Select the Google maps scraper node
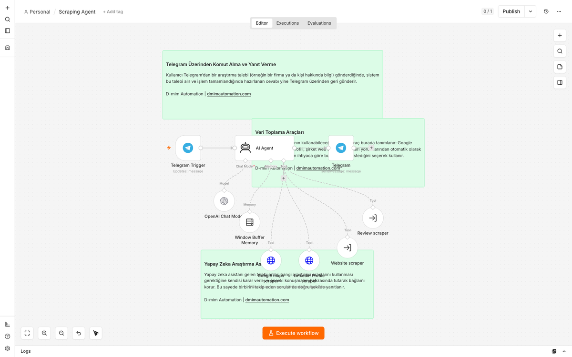This screenshot has width=572, height=357. click(x=271, y=260)
